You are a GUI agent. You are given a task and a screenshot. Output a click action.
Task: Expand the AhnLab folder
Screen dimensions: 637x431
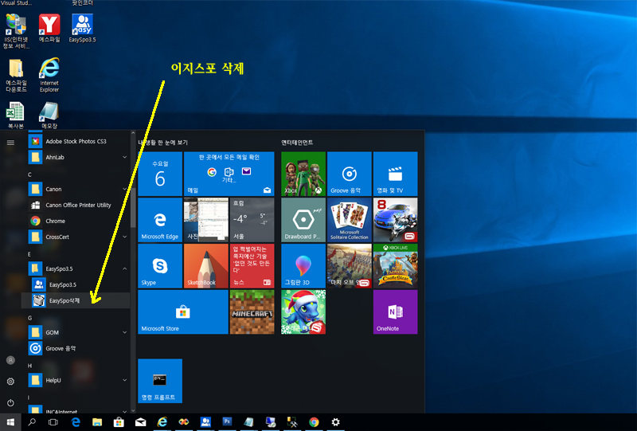tap(124, 157)
